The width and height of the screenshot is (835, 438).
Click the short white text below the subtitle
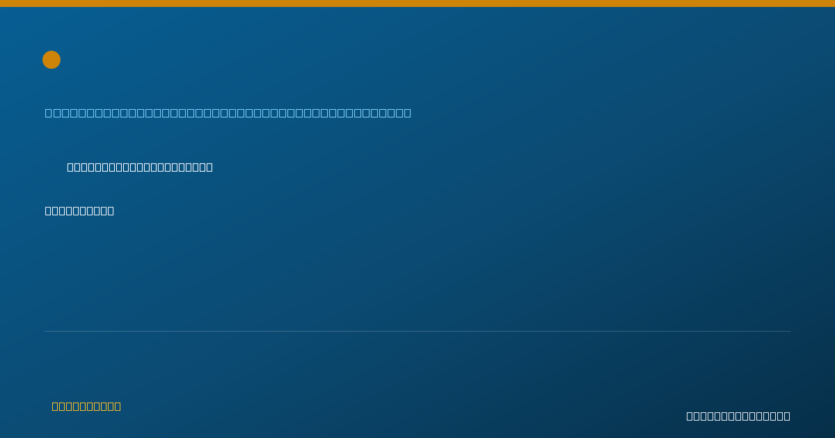[x=79, y=211]
